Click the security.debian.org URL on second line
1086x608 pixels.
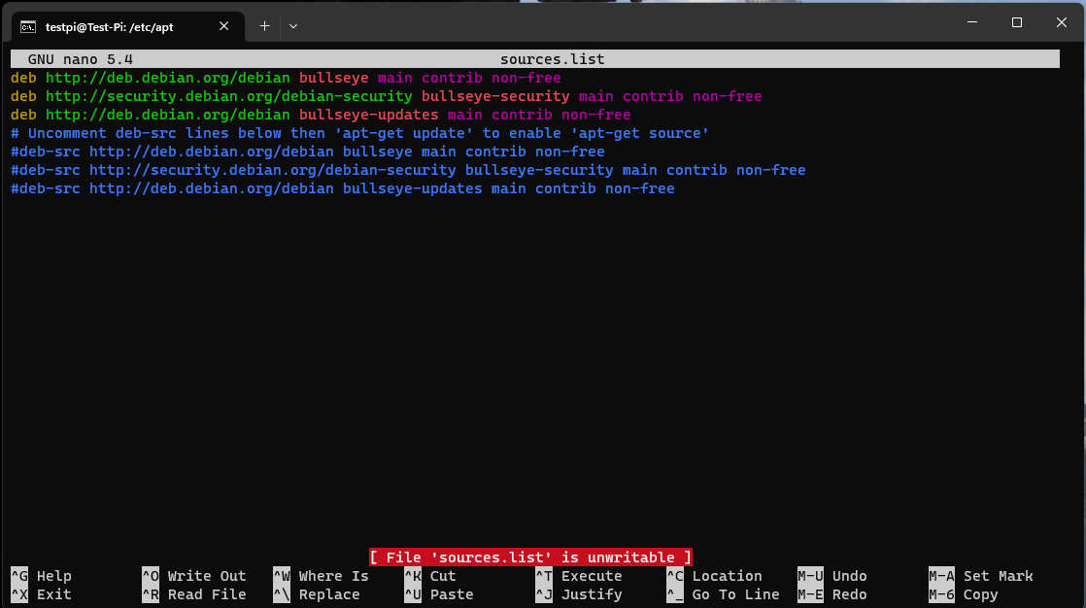point(228,96)
